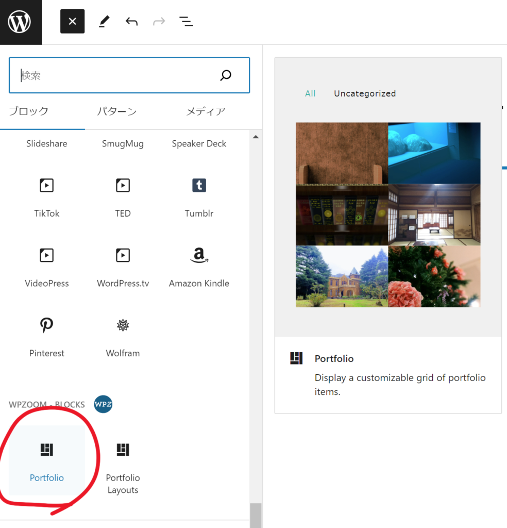This screenshot has height=528, width=507.
Task: Add the Wolfram embed block
Action: [123, 336]
